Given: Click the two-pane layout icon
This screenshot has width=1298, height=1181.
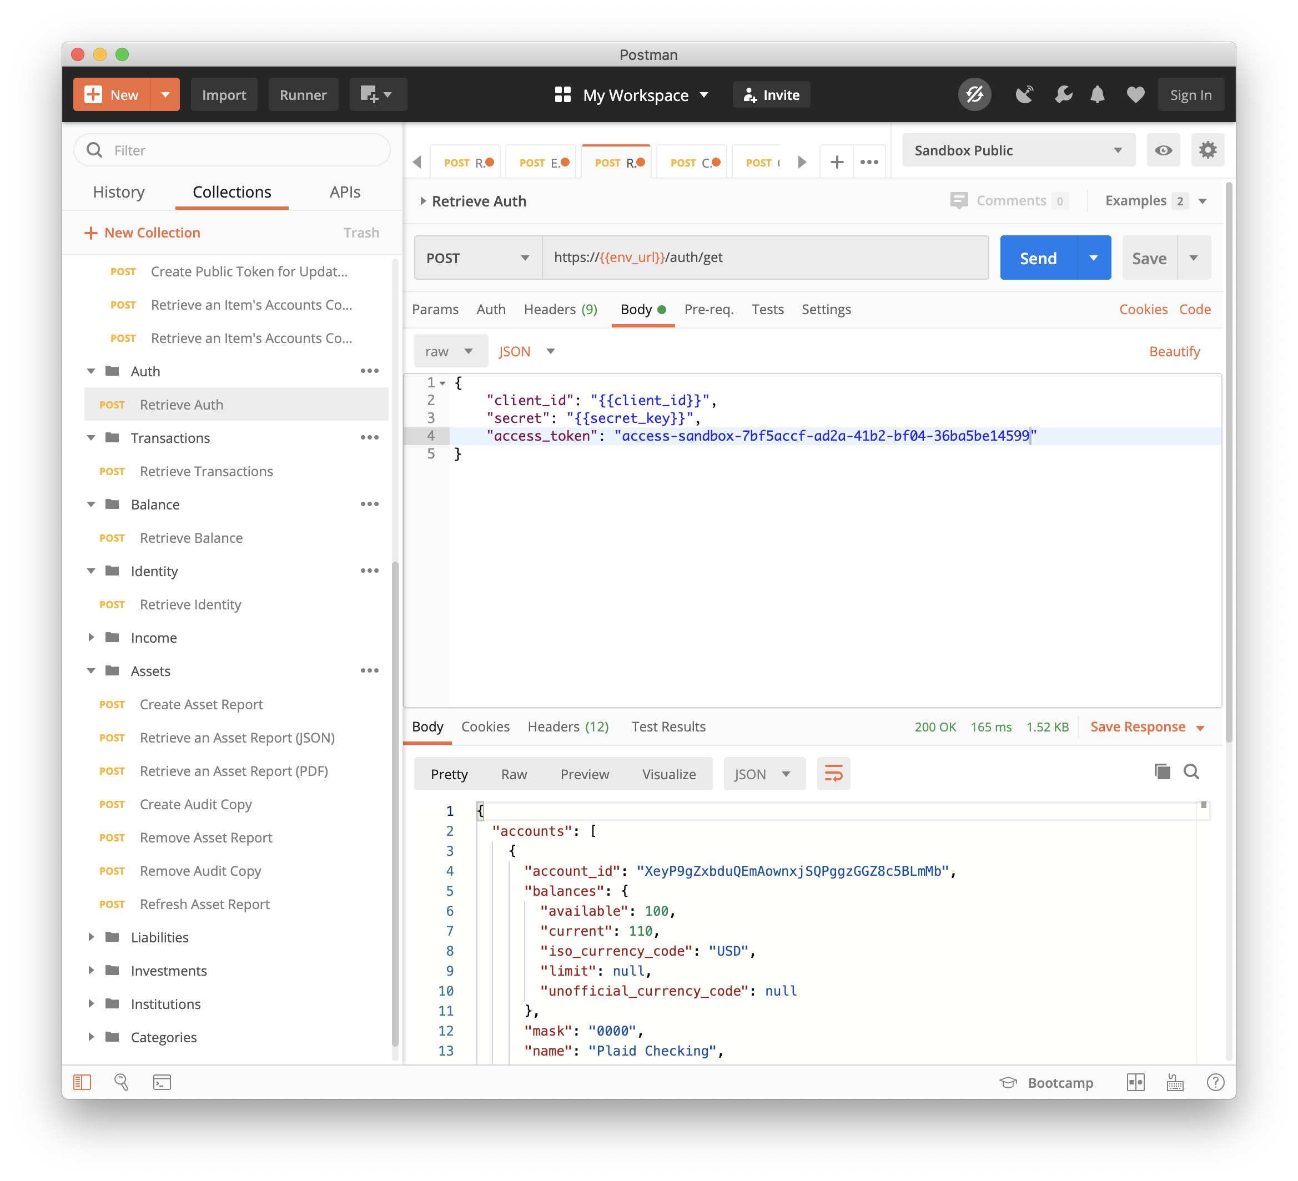Looking at the screenshot, I should (x=1136, y=1082).
